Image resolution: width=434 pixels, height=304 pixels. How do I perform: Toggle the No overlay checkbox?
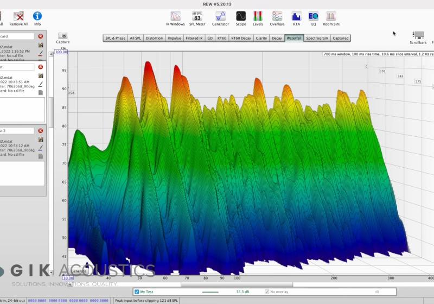(267, 292)
